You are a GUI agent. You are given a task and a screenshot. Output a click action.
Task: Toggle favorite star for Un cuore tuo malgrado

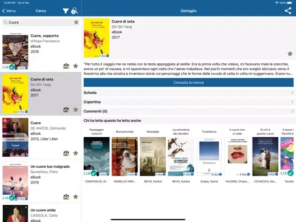tap(76, 197)
